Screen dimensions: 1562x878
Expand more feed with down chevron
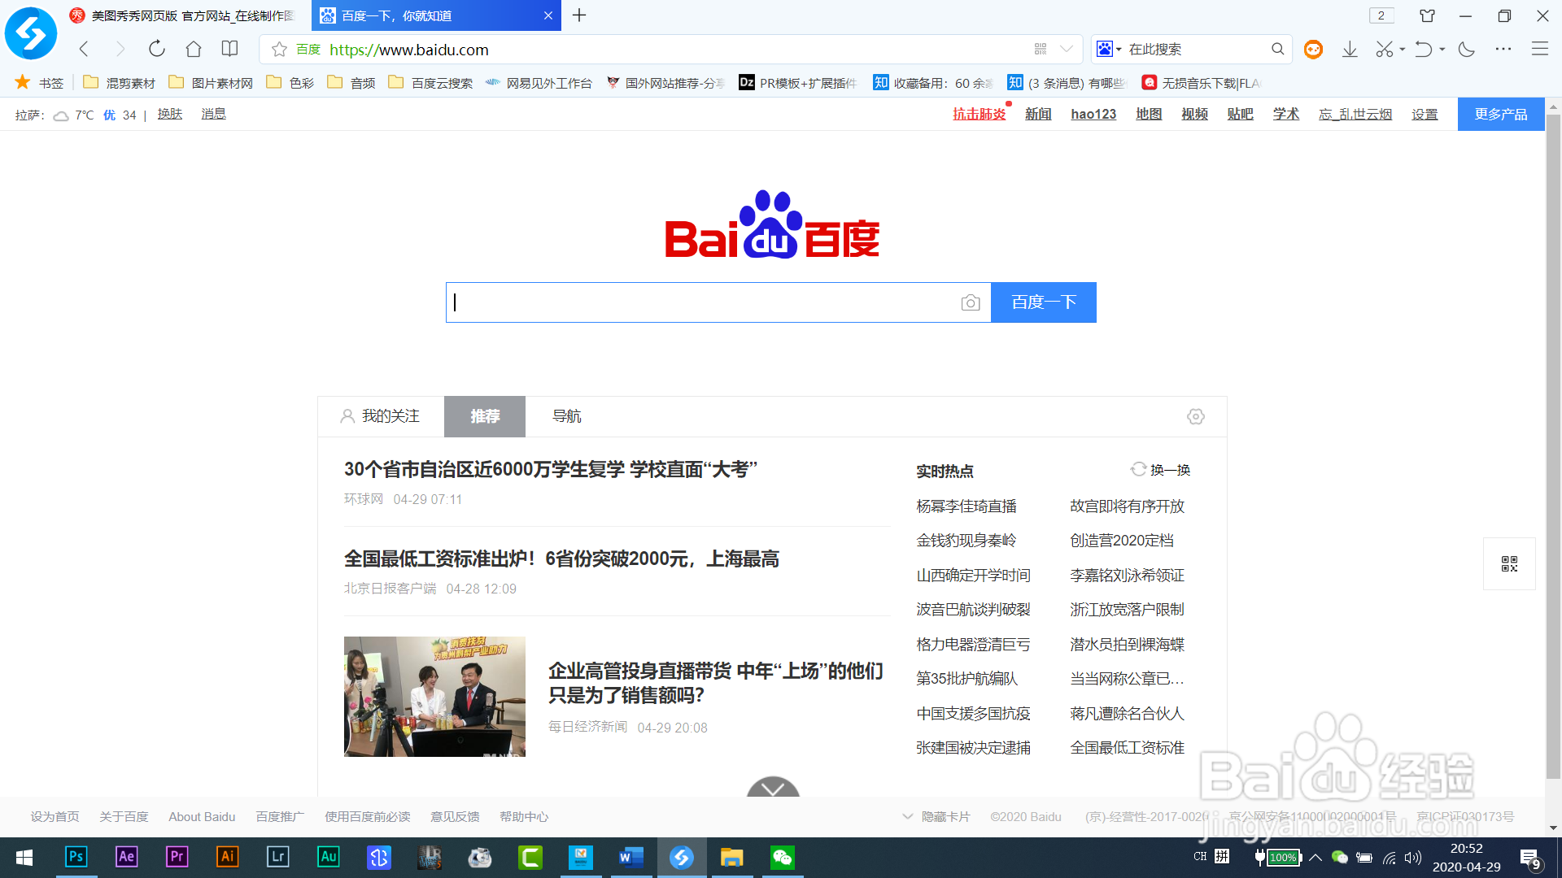[773, 787]
